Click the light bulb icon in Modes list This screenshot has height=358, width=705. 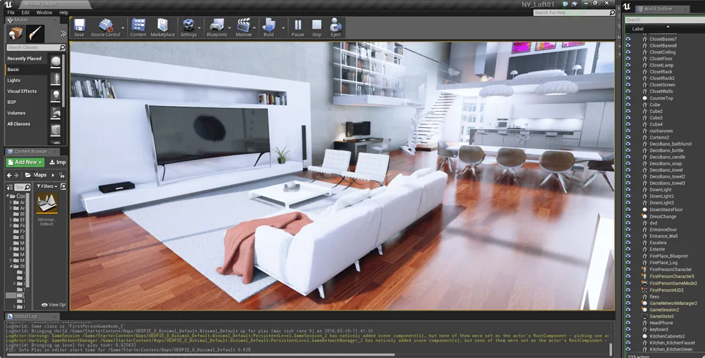tap(55, 95)
